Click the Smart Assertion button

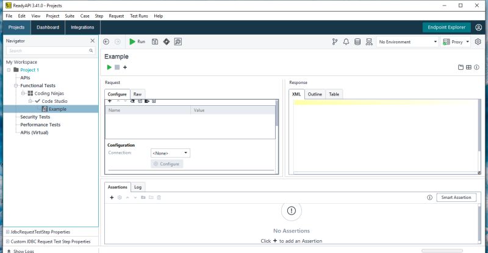click(x=456, y=198)
